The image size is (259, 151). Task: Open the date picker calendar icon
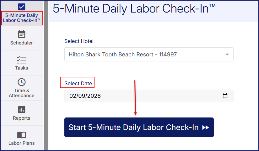coord(225,96)
